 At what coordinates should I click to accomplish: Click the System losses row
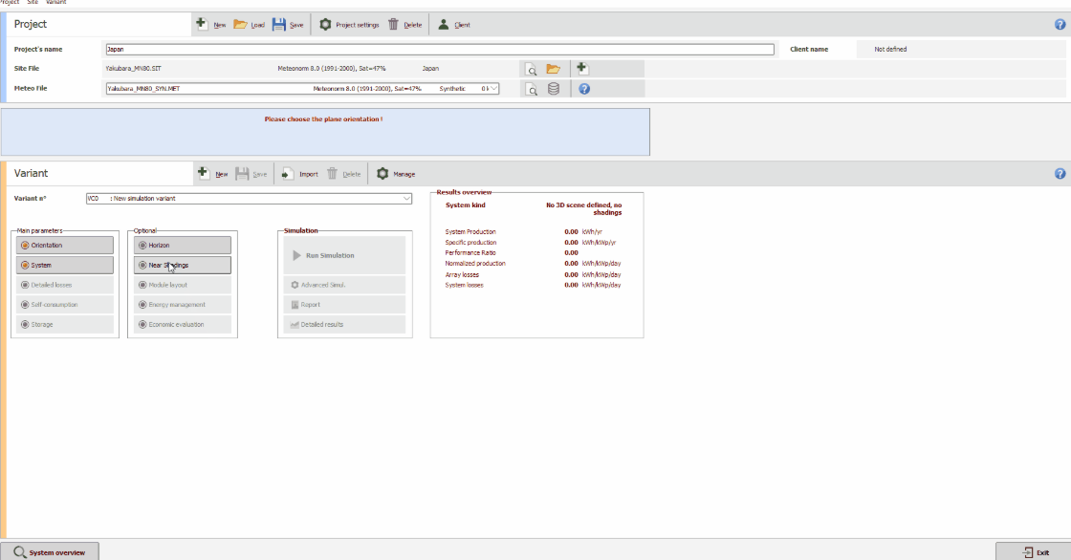click(534, 285)
